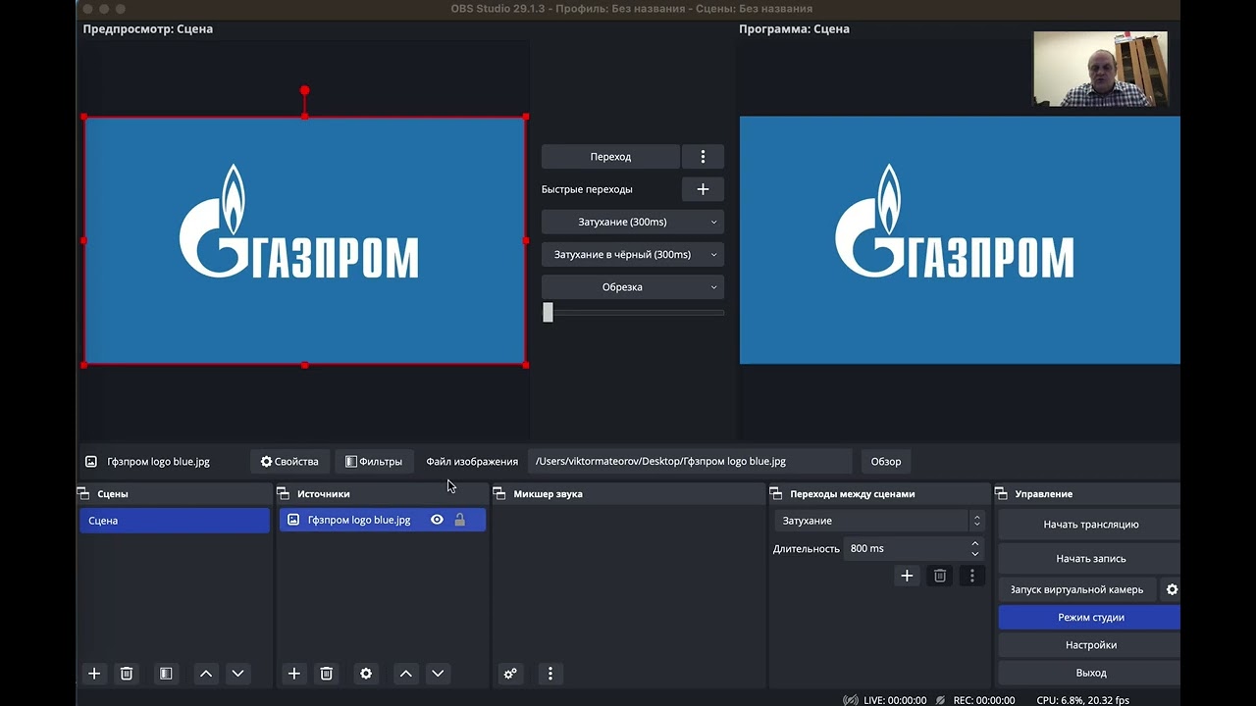Hide the Гфзпром logo blue.jpg source
This screenshot has height=706, width=1256.
[437, 520]
